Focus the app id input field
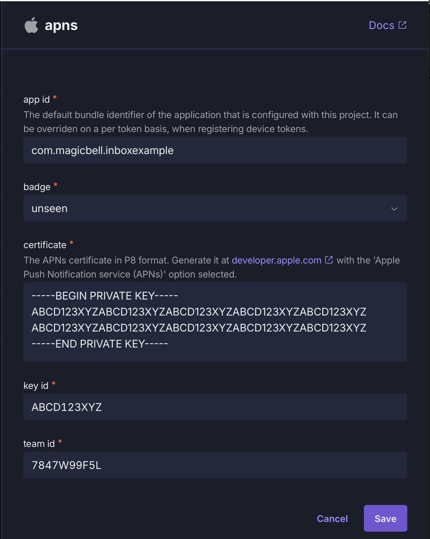The width and height of the screenshot is (430, 539). (x=215, y=150)
